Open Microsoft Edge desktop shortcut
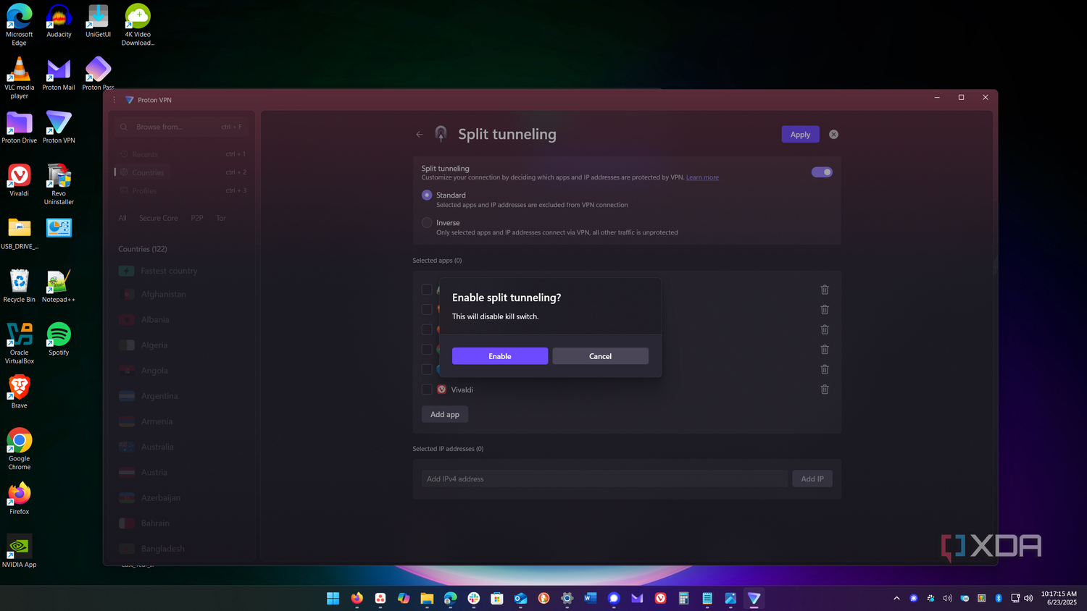Image resolution: width=1087 pixels, height=611 pixels. [20, 24]
